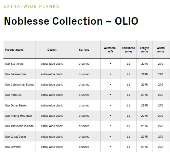Select the Thickness (mm) column header
170x152 pixels.
tap(128, 50)
